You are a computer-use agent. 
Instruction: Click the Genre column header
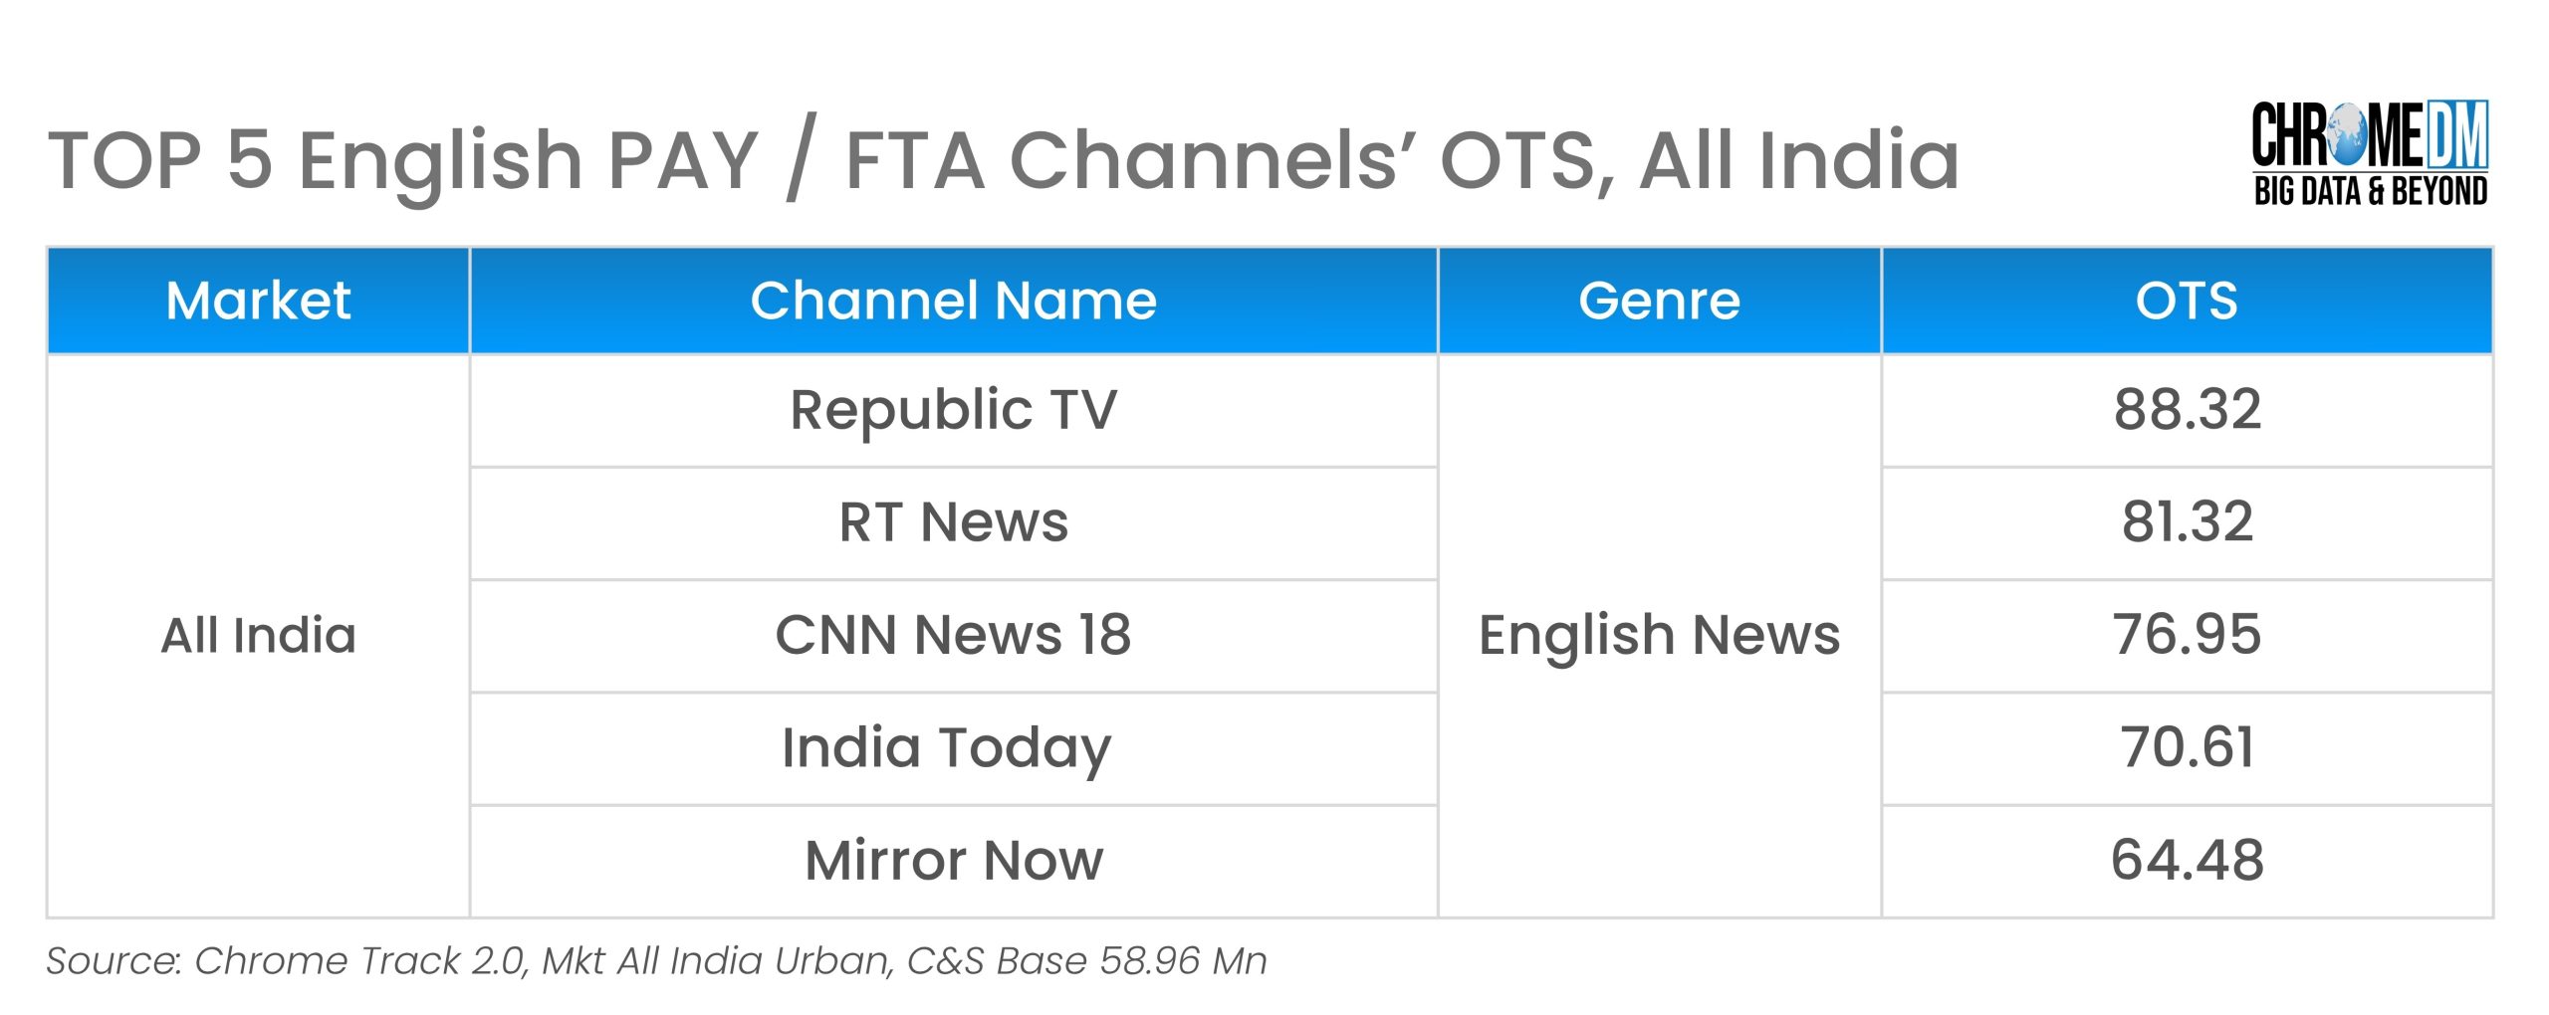[x=1659, y=301]
